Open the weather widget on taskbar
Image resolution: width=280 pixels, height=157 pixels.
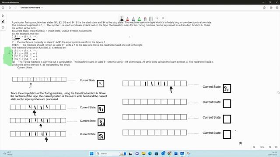click(x=8, y=154)
